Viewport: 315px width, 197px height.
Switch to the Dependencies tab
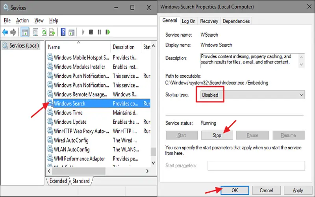(236, 21)
